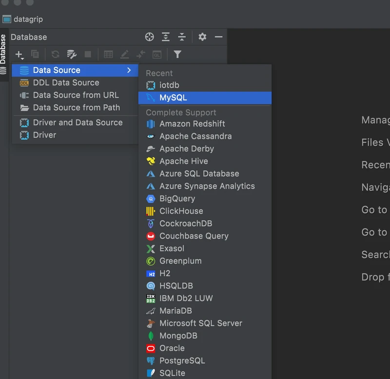Select Driver and Data Source entry
This screenshot has height=379, width=390.
pyautogui.click(x=75, y=122)
